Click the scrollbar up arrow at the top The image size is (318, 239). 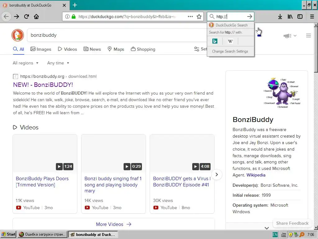(x=316, y=25)
